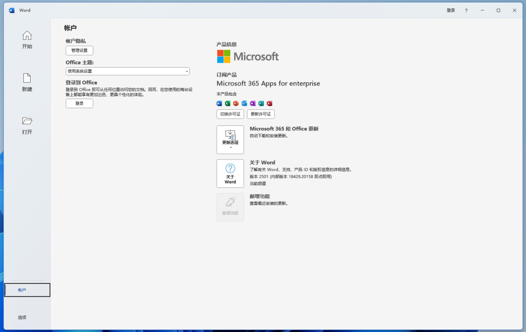Select the 新建 new document icon

[x=27, y=82]
